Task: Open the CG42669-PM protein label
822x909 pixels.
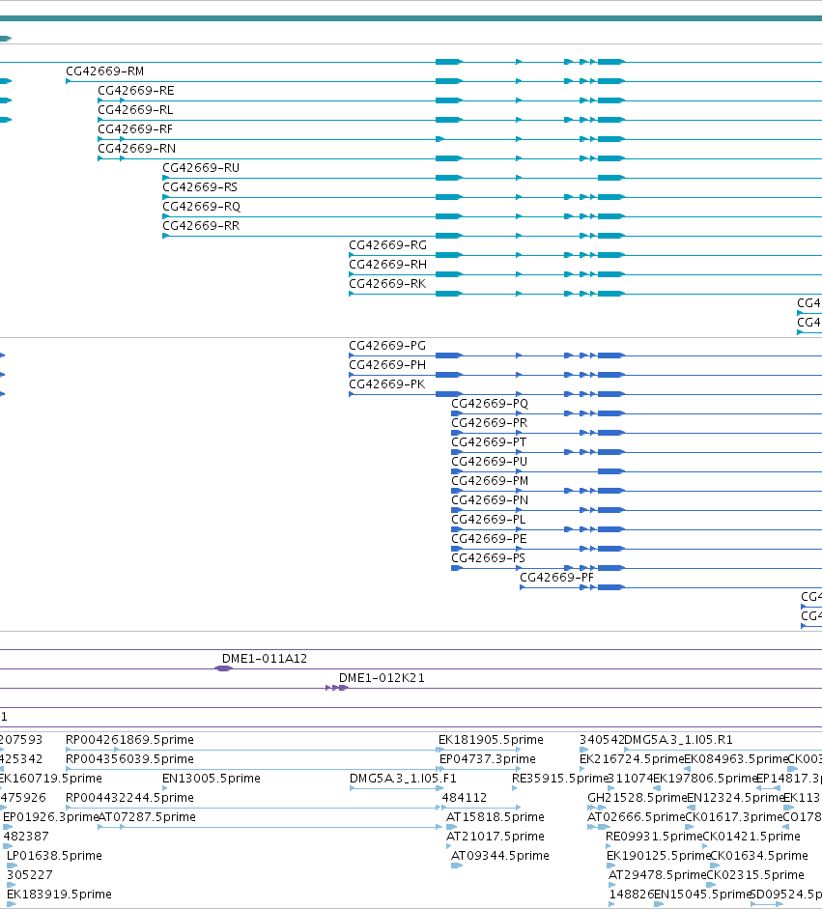Action: tap(490, 481)
